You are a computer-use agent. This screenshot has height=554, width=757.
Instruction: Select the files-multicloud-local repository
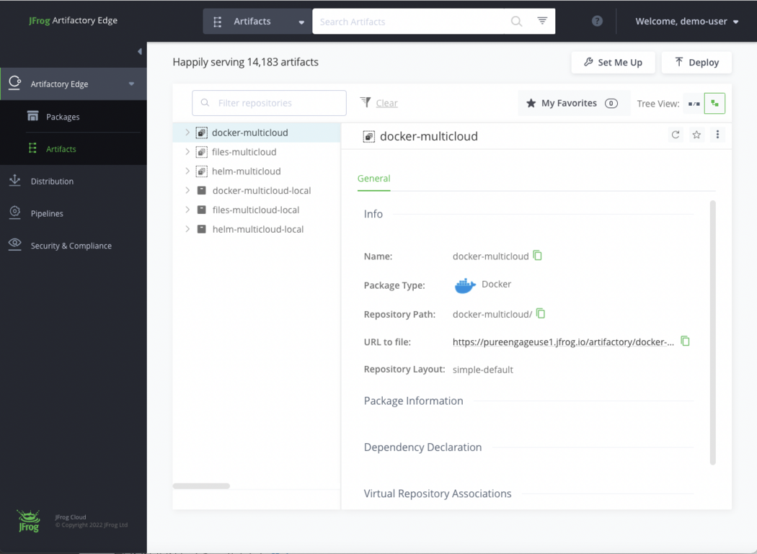tap(256, 210)
